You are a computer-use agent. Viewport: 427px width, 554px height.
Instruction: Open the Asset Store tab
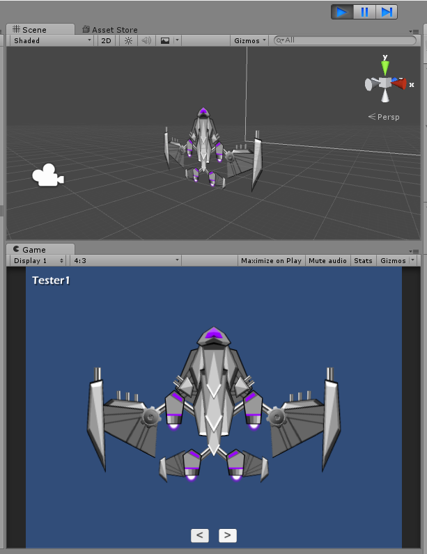tap(110, 30)
